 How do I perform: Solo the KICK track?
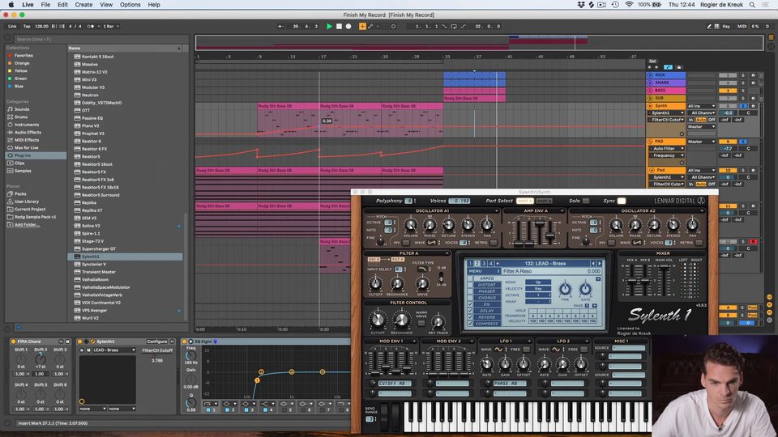(x=743, y=75)
